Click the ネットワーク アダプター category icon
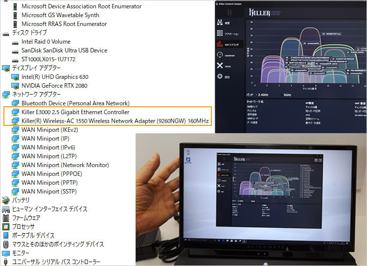367x266 pixels. [x=6, y=95]
